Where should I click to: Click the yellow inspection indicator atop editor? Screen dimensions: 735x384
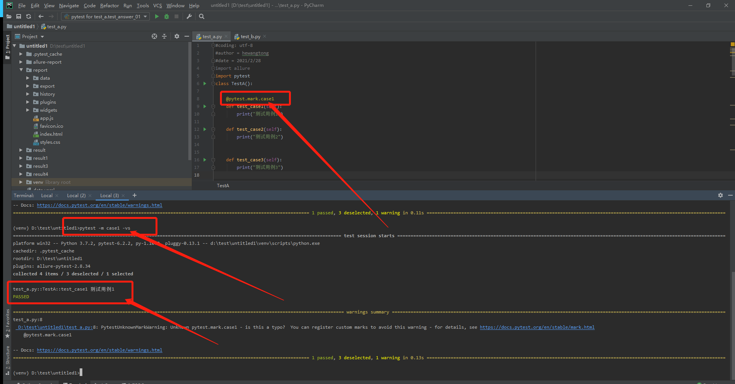tap(732, 45)
